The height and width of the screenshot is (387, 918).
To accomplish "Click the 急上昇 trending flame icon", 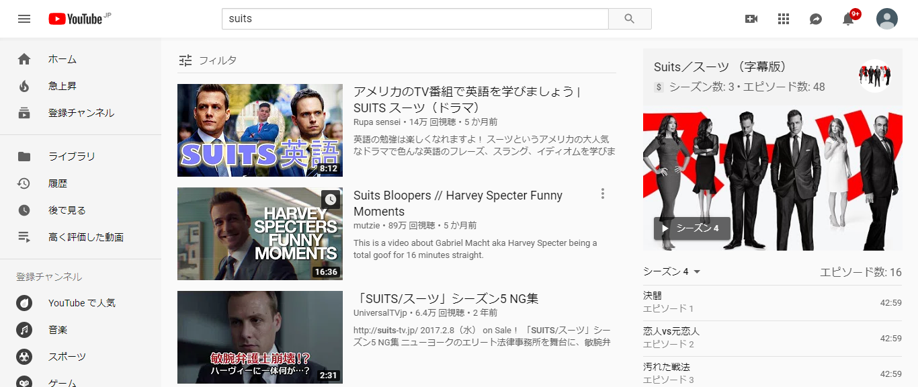I will [24, 86].
